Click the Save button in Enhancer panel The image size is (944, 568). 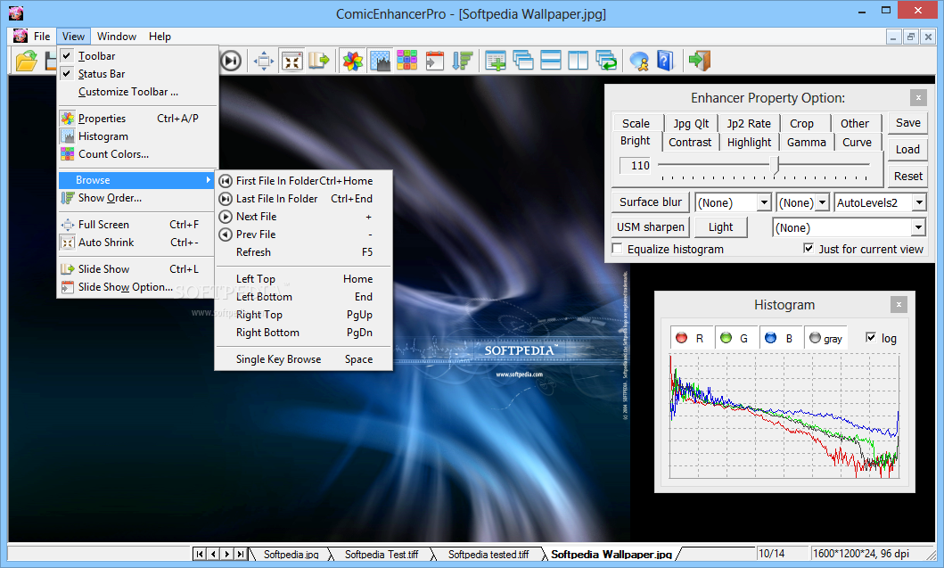tap(907, 123)
